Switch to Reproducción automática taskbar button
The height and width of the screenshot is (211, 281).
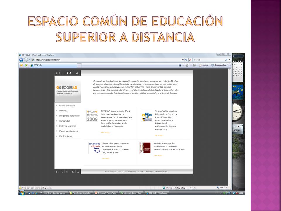tap(56, 193)
